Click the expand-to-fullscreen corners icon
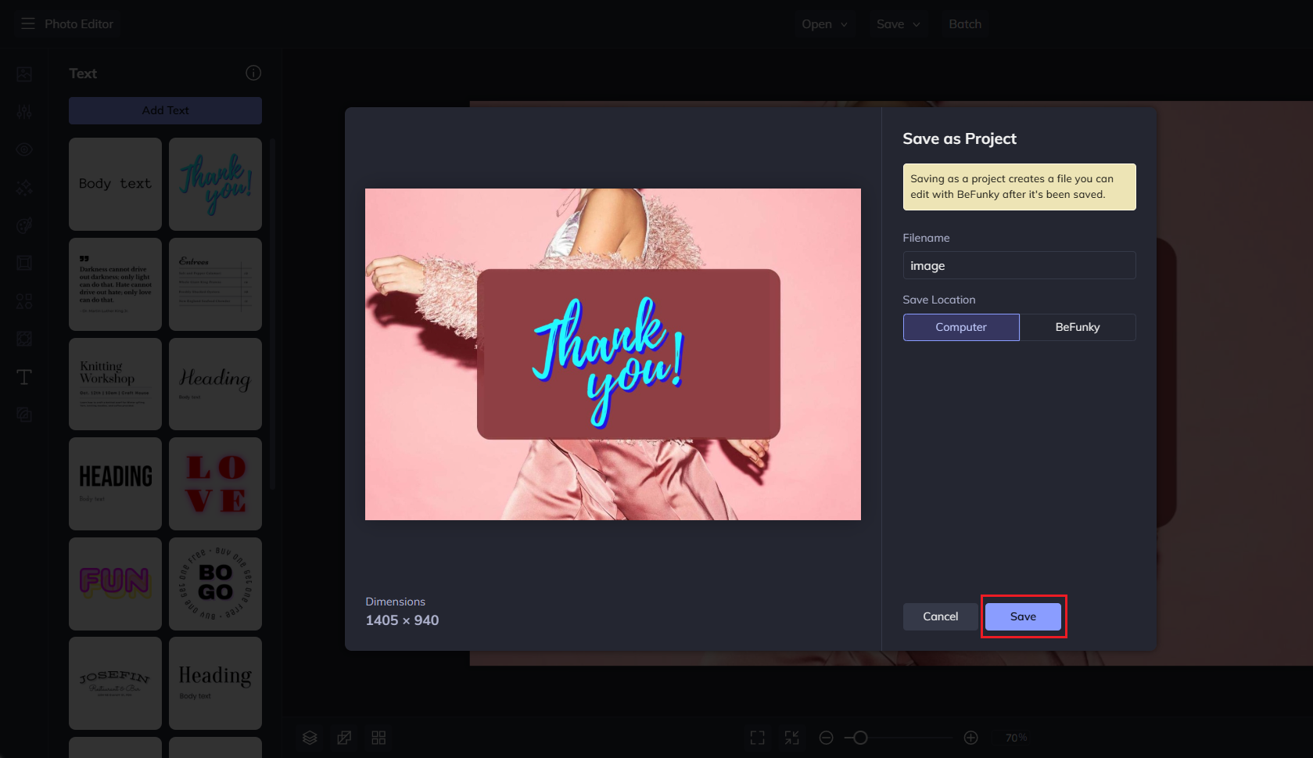 tap(757, 738)
